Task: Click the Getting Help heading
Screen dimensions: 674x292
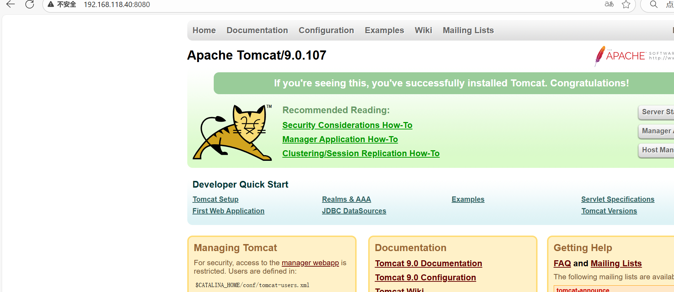Action: (583, 248)
